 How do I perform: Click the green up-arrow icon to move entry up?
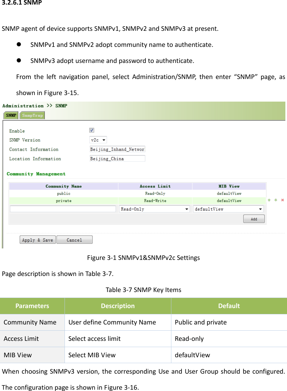coord(269,200)
